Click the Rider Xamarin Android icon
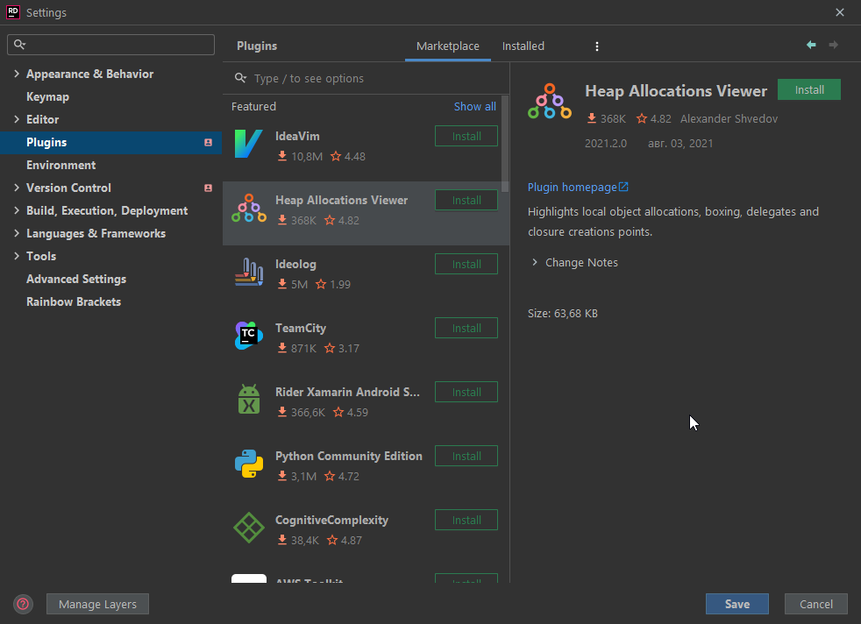 click(x=249, y=400)
